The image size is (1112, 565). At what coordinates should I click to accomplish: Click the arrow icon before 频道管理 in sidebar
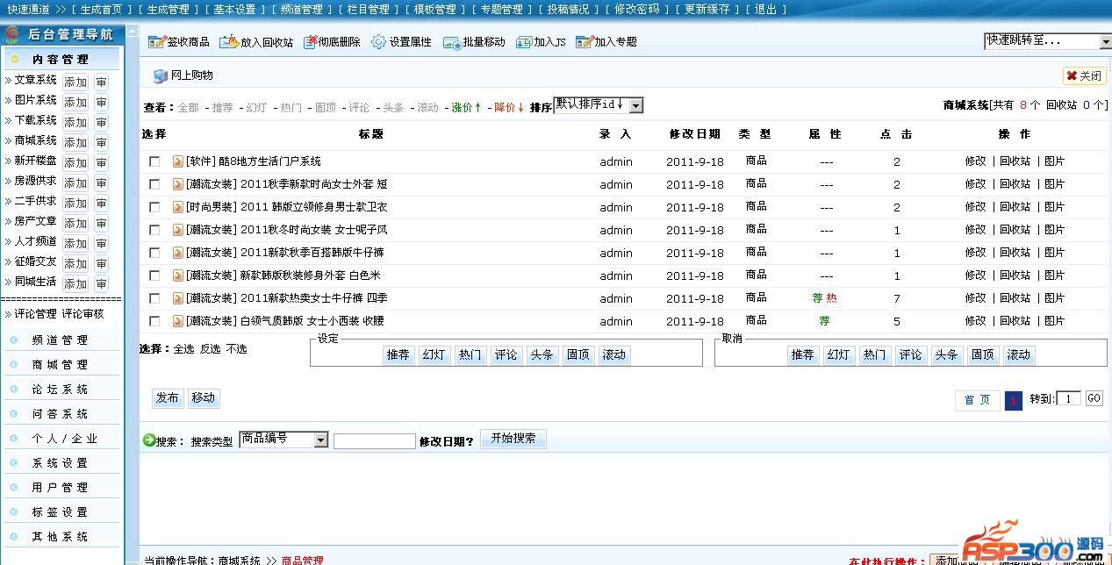14,340
